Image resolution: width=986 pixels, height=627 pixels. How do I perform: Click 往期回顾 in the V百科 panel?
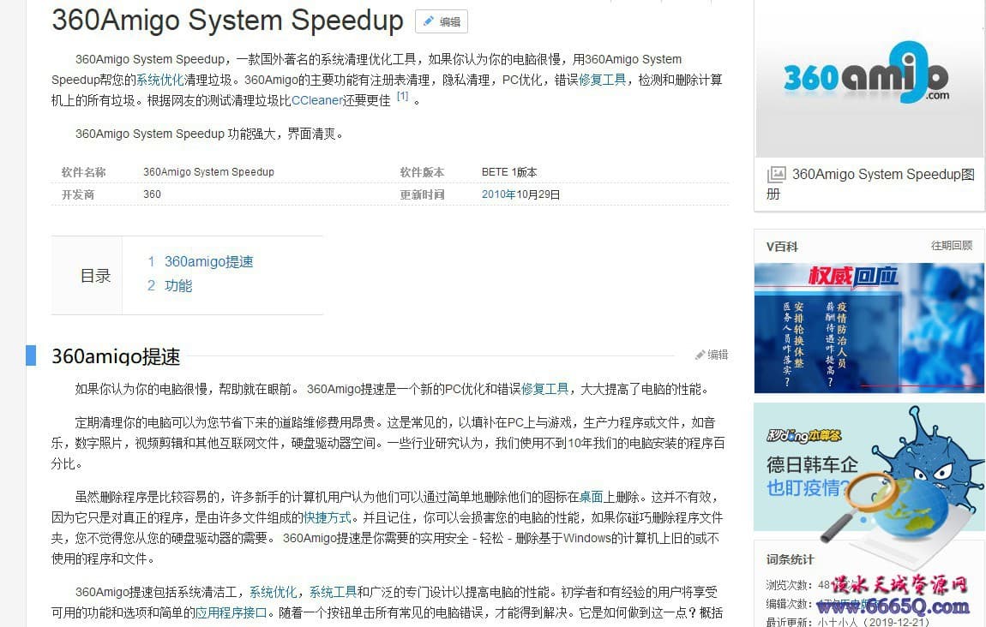(x=952, y=246)
